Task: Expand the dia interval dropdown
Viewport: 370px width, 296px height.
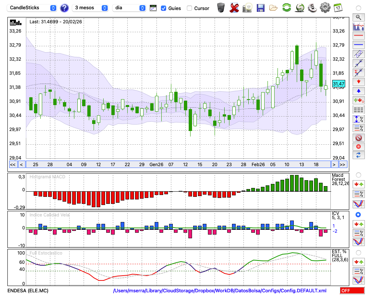Action: click(x=129, y=8)
